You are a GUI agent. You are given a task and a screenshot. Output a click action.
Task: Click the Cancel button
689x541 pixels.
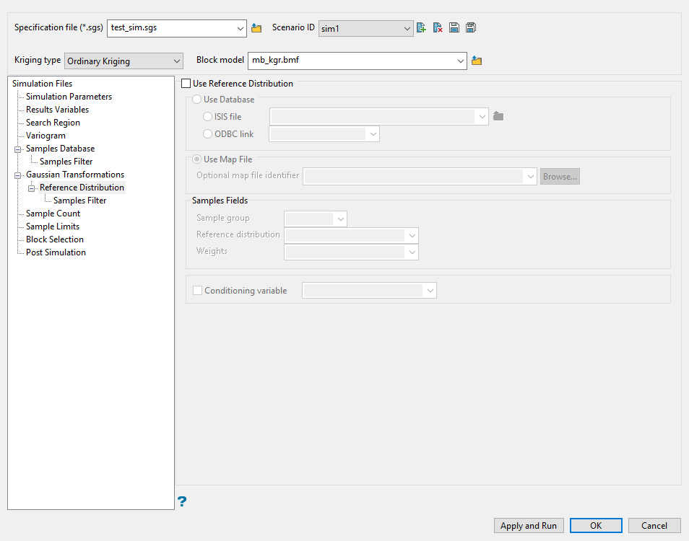coord(654,526)
